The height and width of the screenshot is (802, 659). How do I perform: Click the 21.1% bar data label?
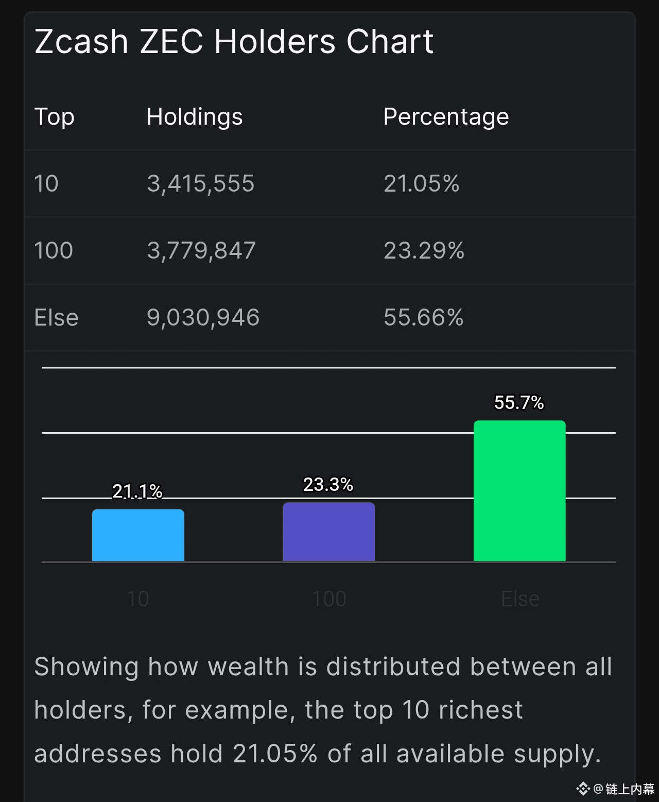(137, 491)
